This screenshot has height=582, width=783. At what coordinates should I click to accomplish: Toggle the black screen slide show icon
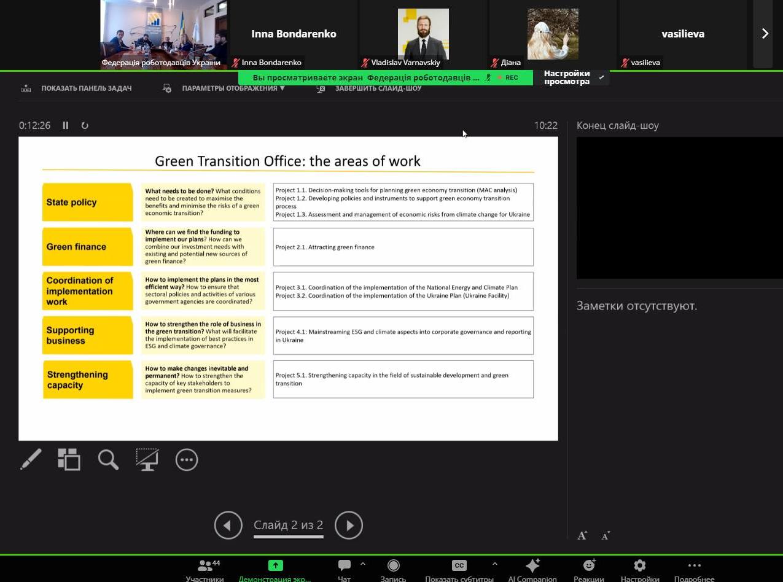147,459
